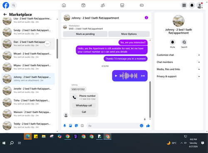Click the conversation list scrollbar
This screenshot has height=153, width=208.
click(x=57, y=49)
